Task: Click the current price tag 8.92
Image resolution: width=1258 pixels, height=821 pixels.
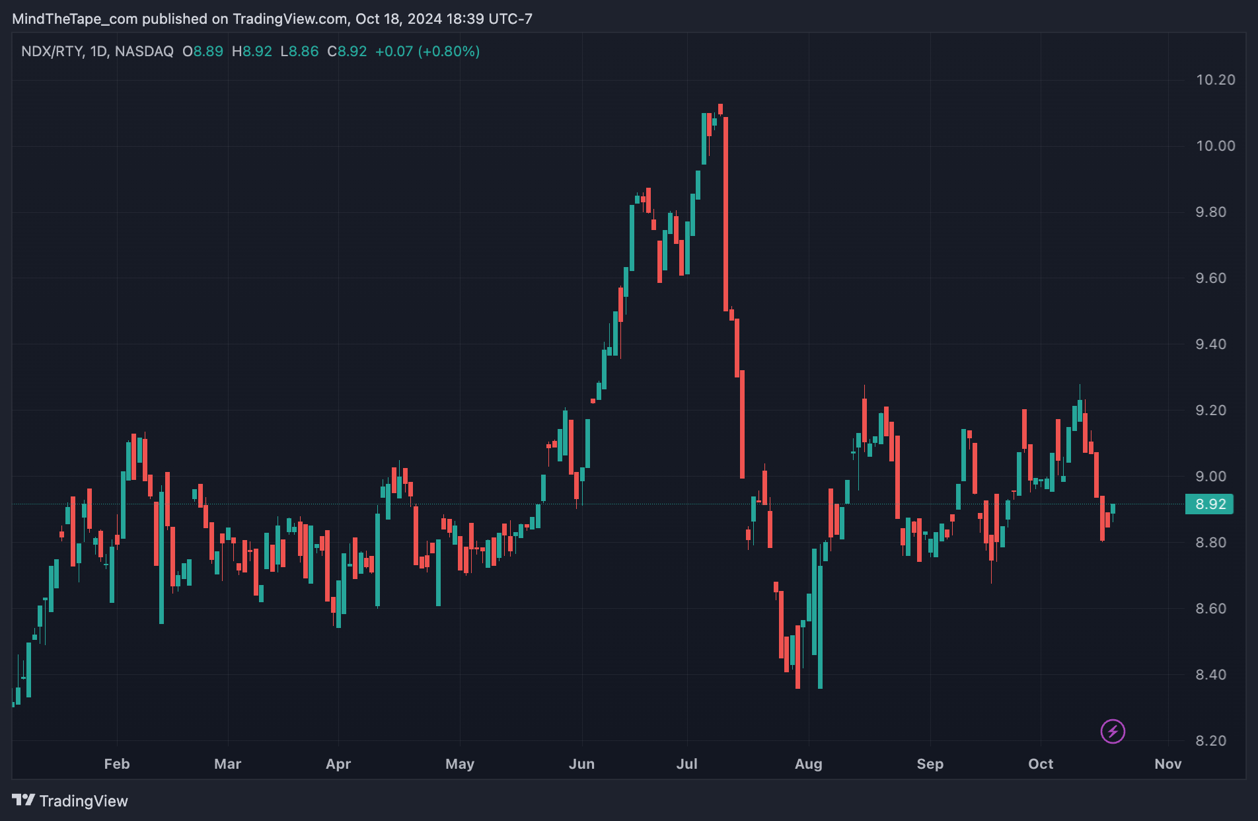Action: pyautogui.click(x=1210, y=504)
